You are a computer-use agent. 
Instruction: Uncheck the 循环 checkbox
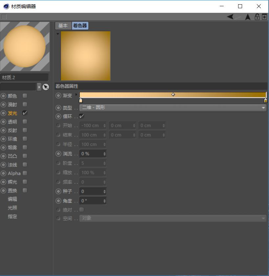pyautogui.click(x=81, y=116)
